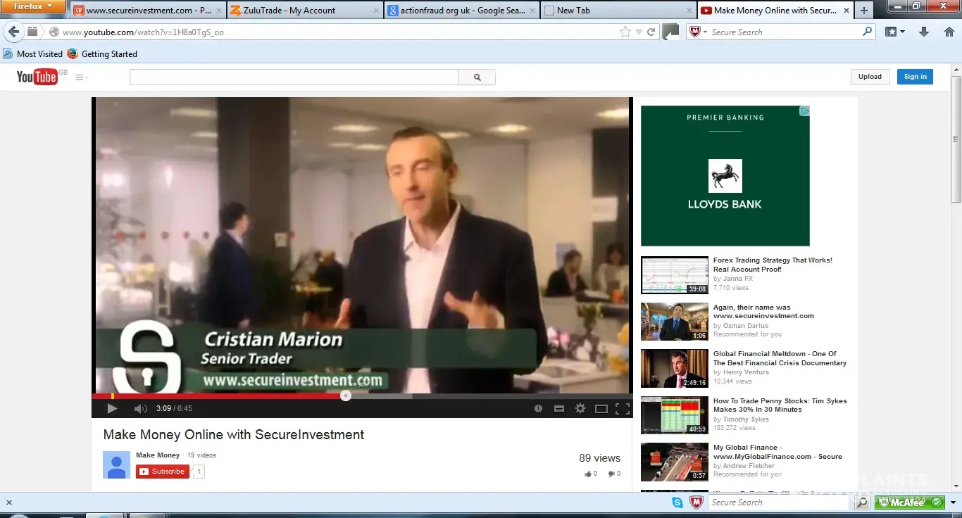Screen dimensions: 962x518
Task: Click the McAfee shield icon in add-on bar
Action: click(696, 503)
